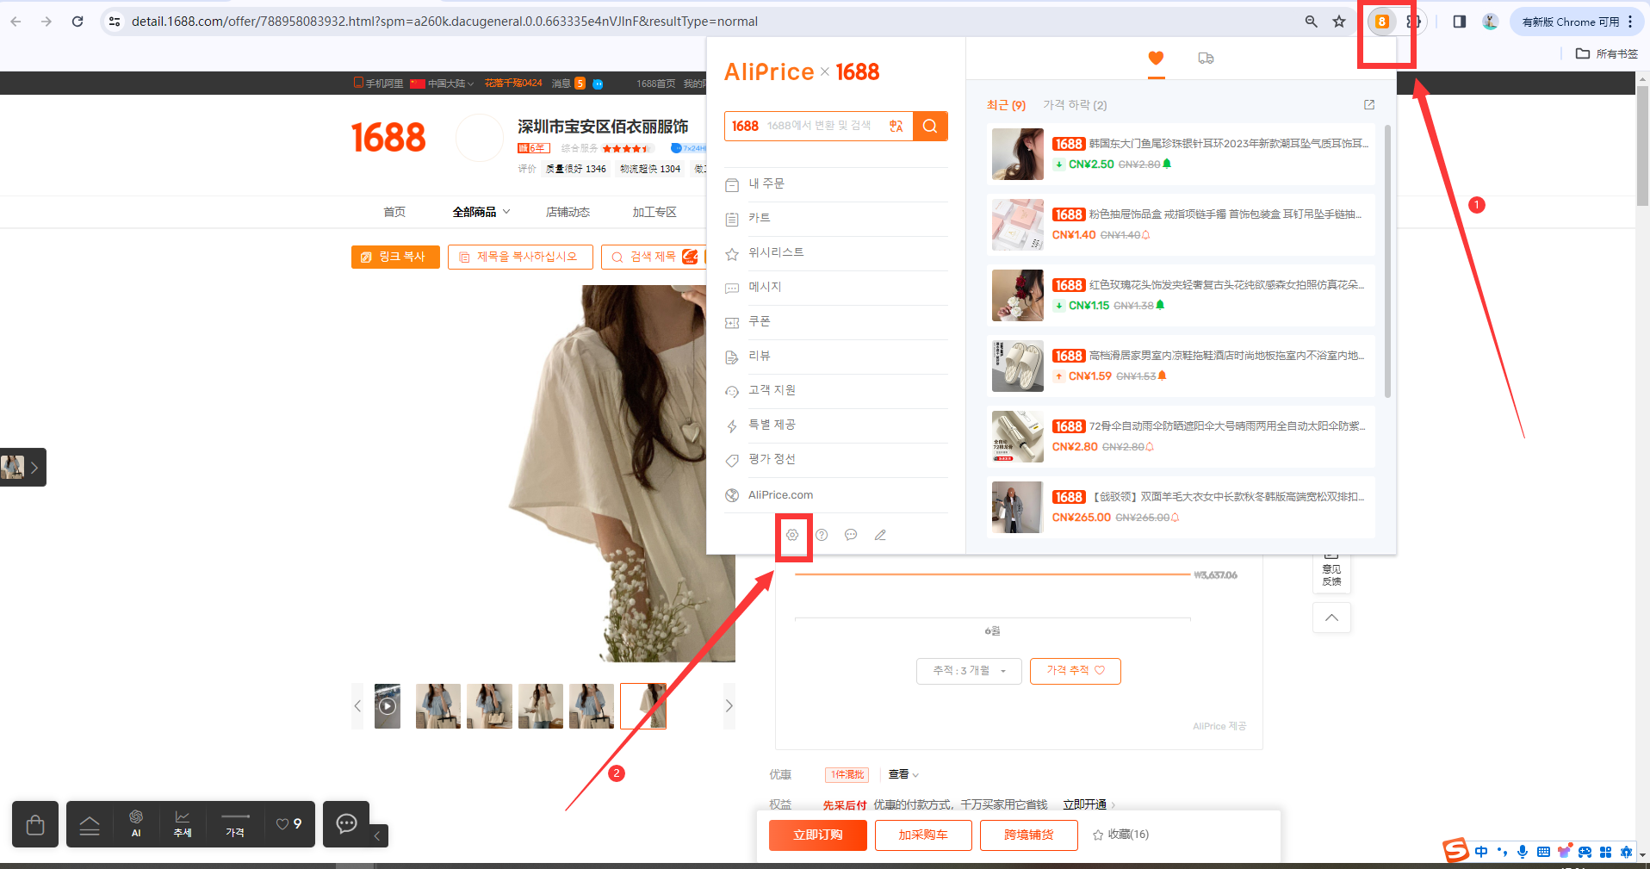Image resolution: width=1650 pixels, height=869 pixels.
Task: Click the 검색 제목 button
Action: pos(652,257)
